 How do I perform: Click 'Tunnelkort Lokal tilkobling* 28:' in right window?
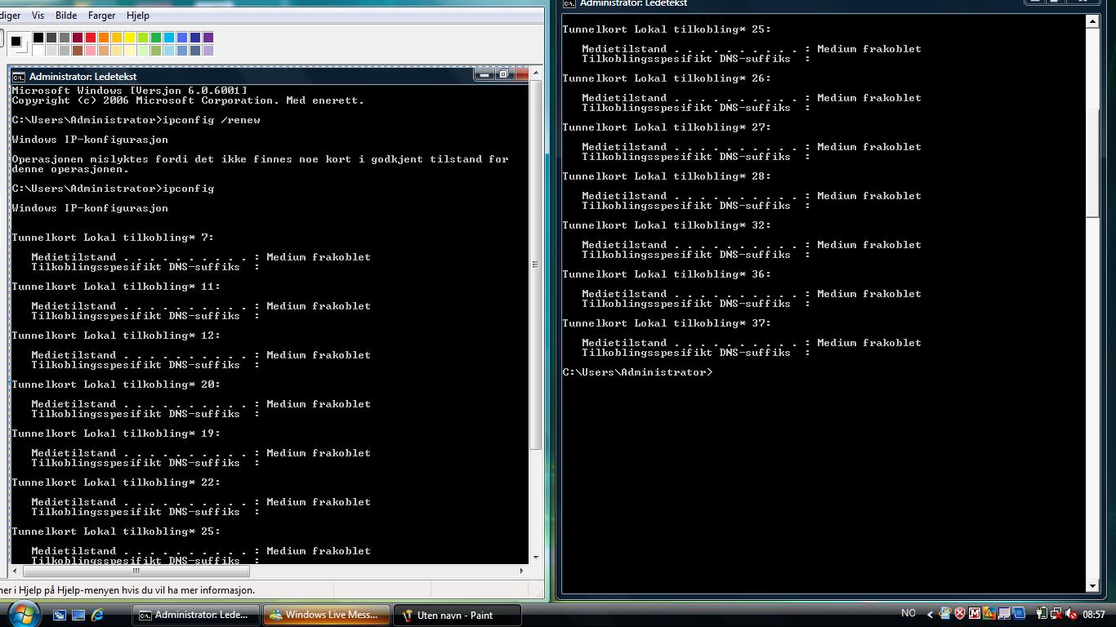(x=667, y=176)
